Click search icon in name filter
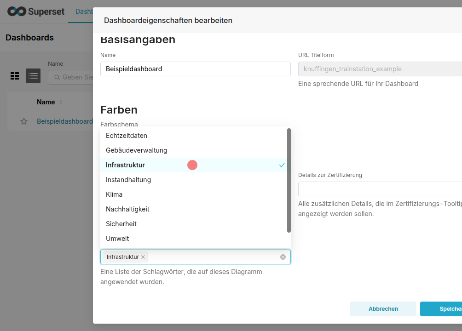 click(57, 77)
